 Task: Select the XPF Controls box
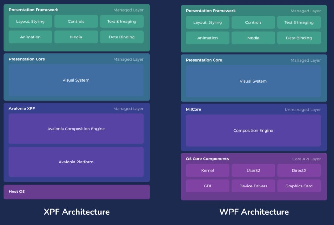(76, 22)
